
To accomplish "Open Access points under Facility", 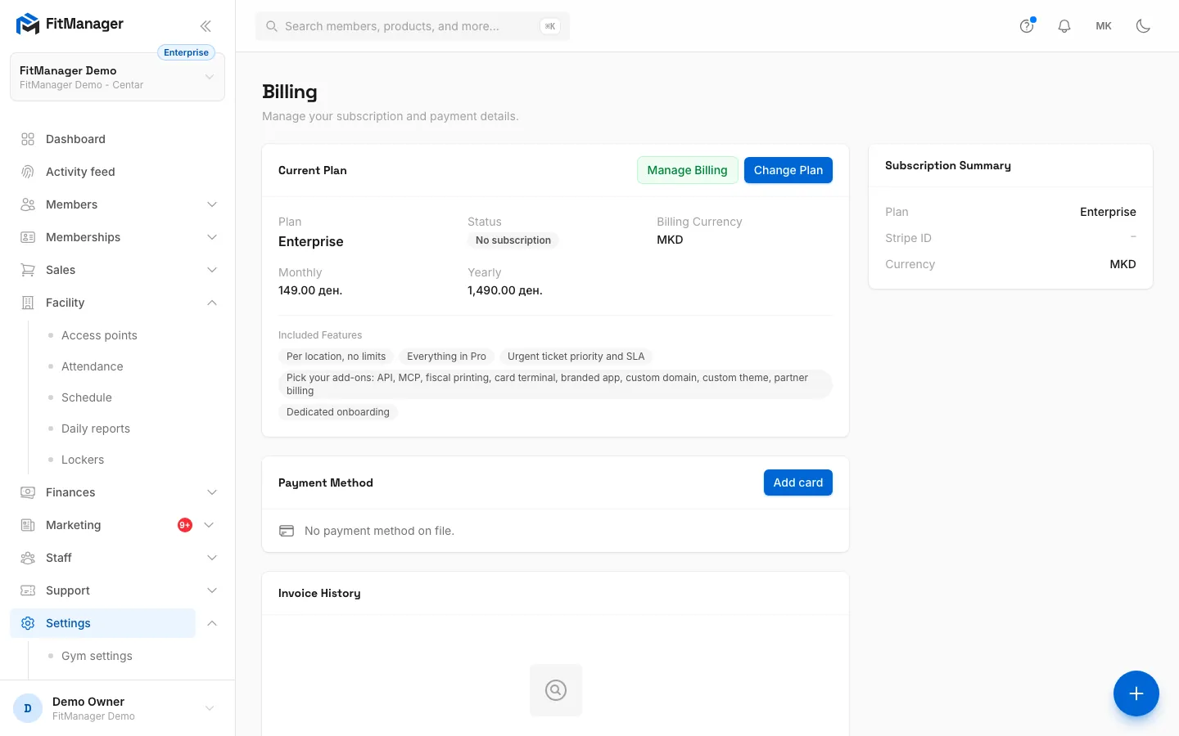I will pos(99,335).
